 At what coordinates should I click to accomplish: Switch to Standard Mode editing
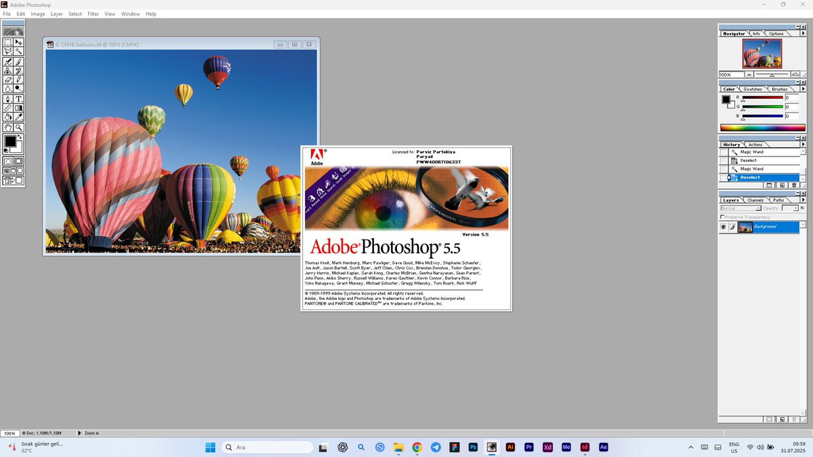click(x=8, y=161)
